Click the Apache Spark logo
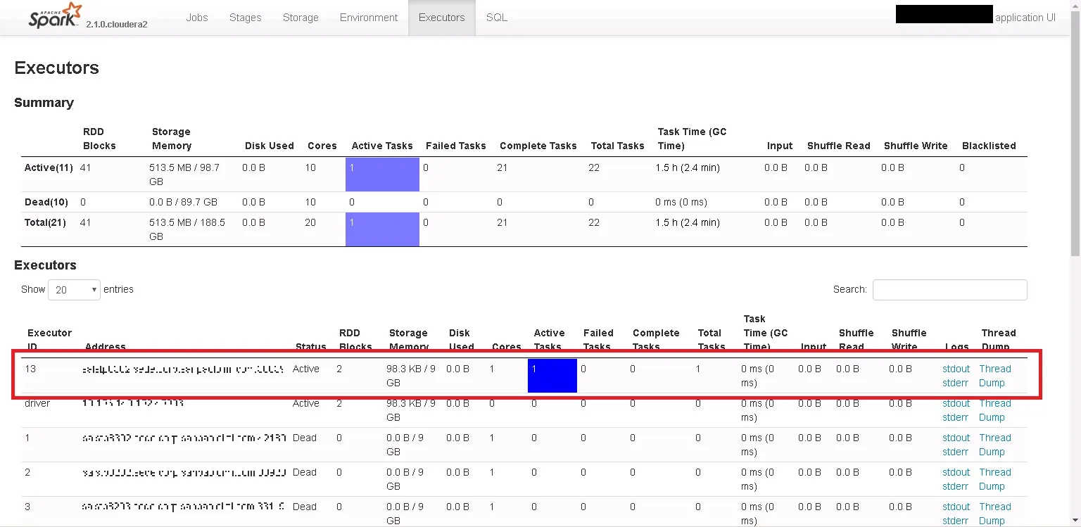 click(54, 15)
